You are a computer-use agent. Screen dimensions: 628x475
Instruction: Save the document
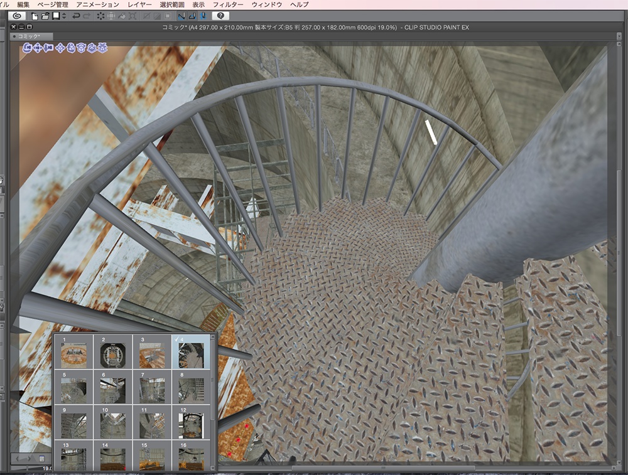[56, 16]
